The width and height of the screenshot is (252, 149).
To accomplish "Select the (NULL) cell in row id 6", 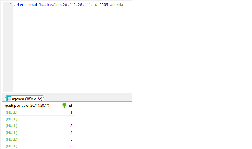I will point(12,146).
